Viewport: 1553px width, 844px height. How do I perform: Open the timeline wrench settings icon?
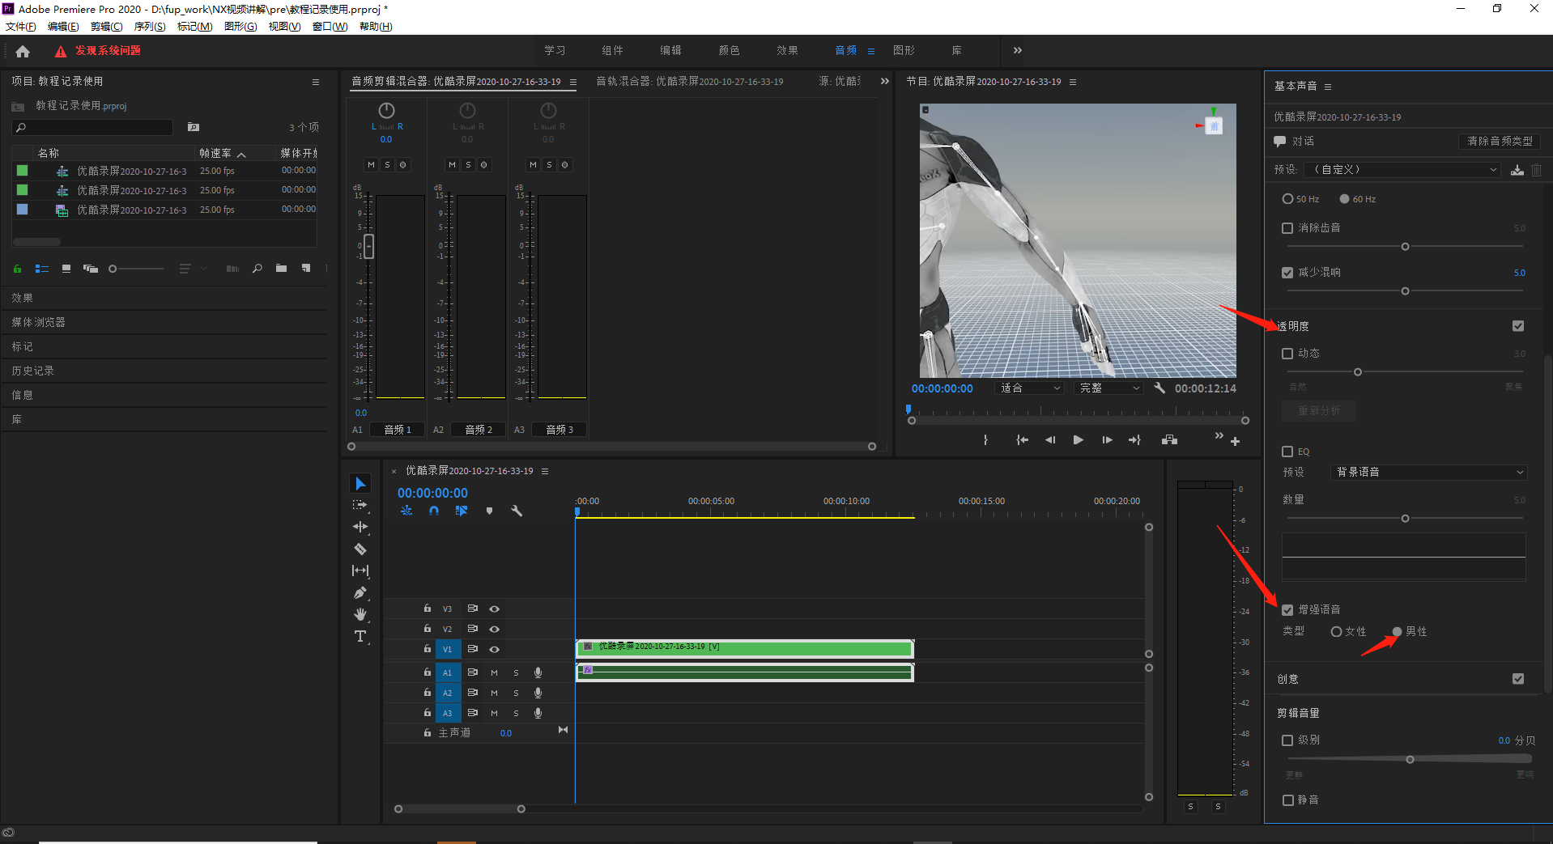click(517, 511)
